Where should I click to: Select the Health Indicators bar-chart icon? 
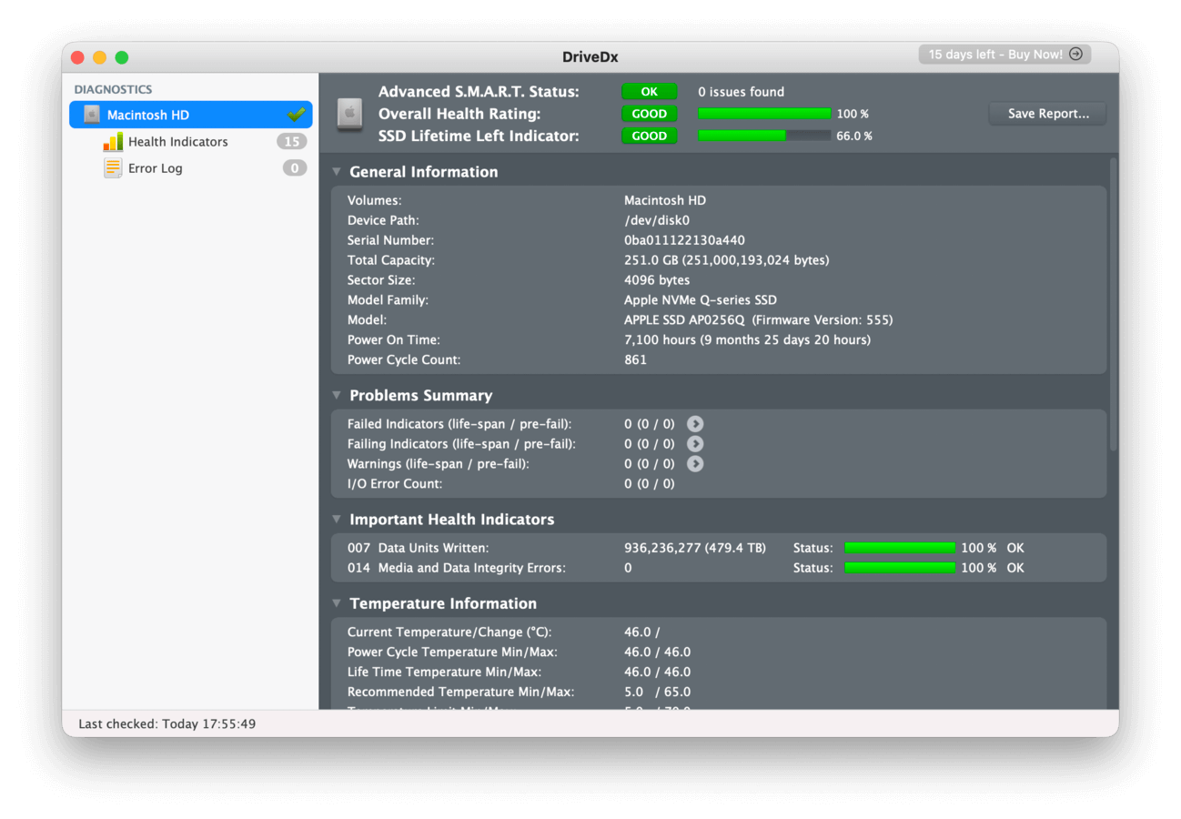pos(112,141)
